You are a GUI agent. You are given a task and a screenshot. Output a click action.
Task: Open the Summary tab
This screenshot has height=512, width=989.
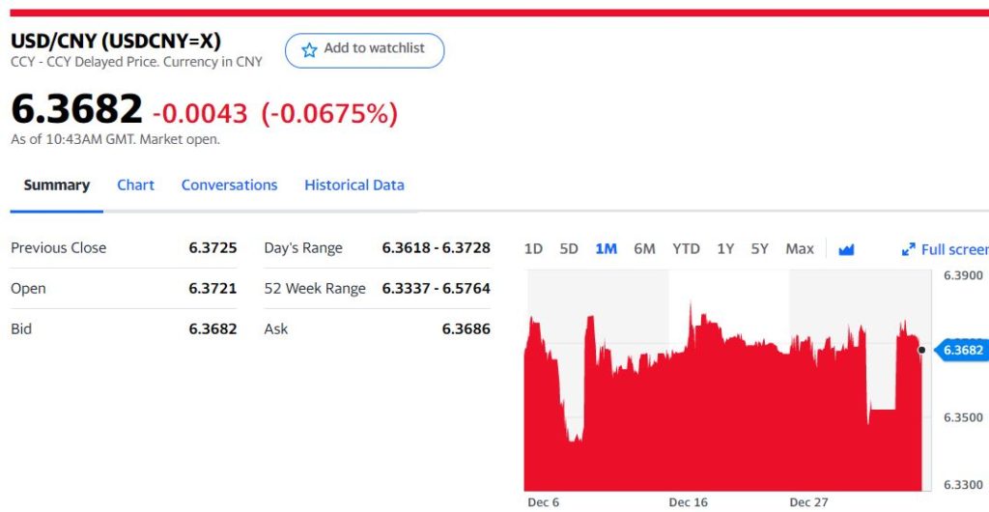(x=56, y=185)
